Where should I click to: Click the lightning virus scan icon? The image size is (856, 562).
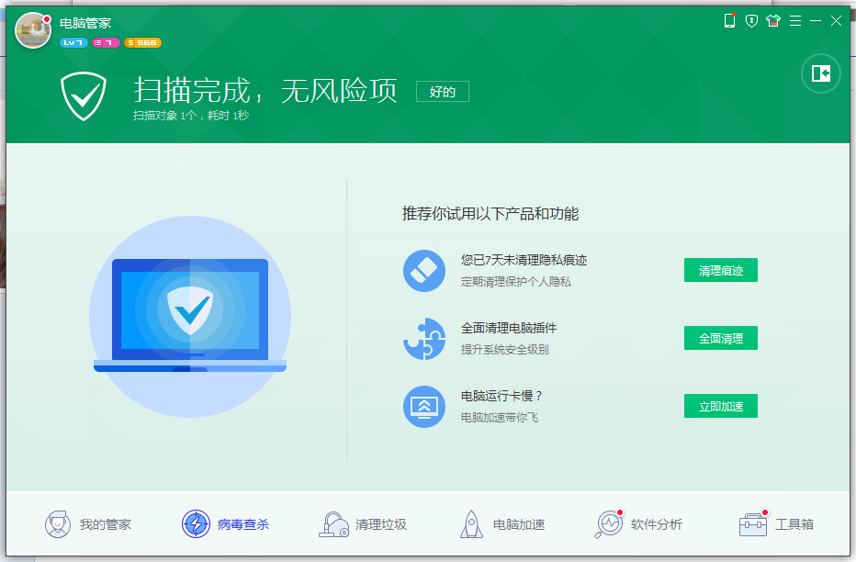click(x=196, y=524)
